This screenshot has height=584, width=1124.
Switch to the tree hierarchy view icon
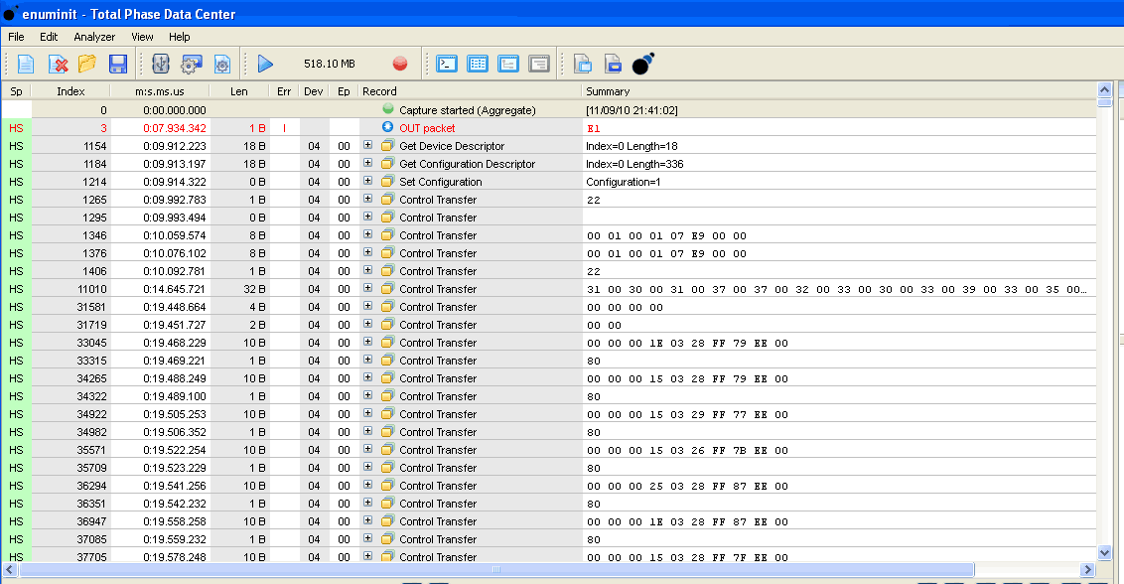pyautogui.click(x=508, y=64)
